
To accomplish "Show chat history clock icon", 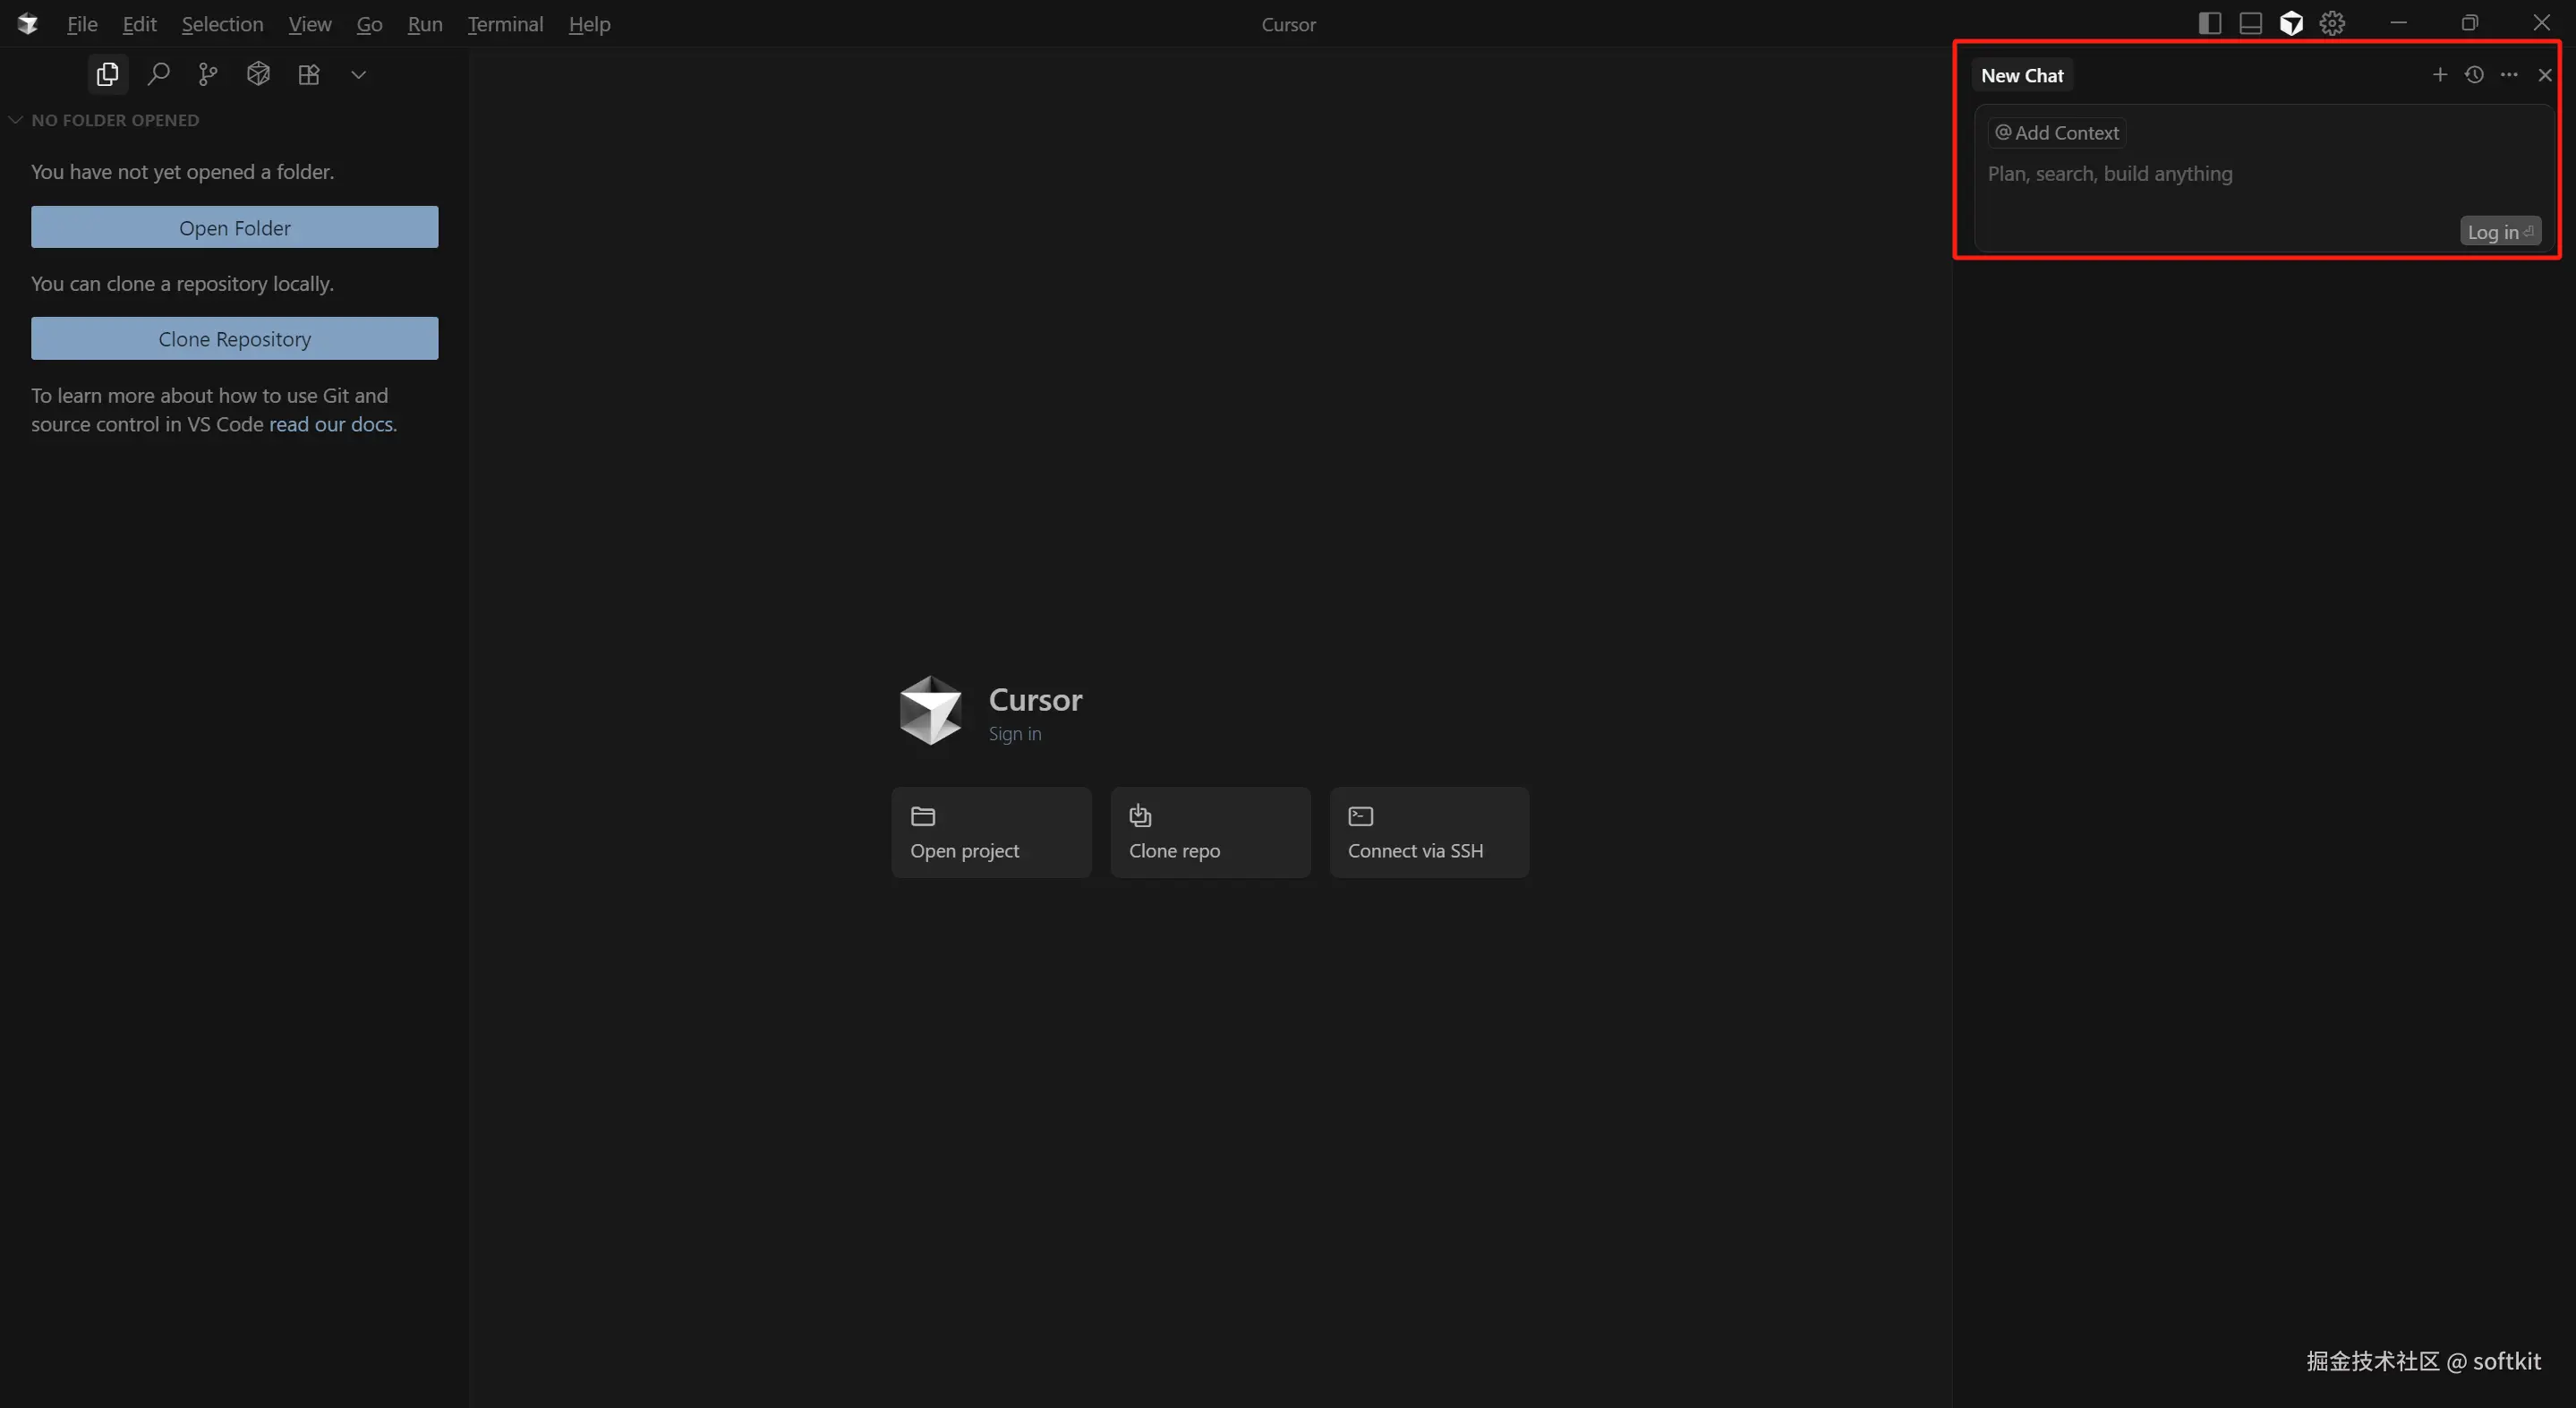I will click(2474, 75).
